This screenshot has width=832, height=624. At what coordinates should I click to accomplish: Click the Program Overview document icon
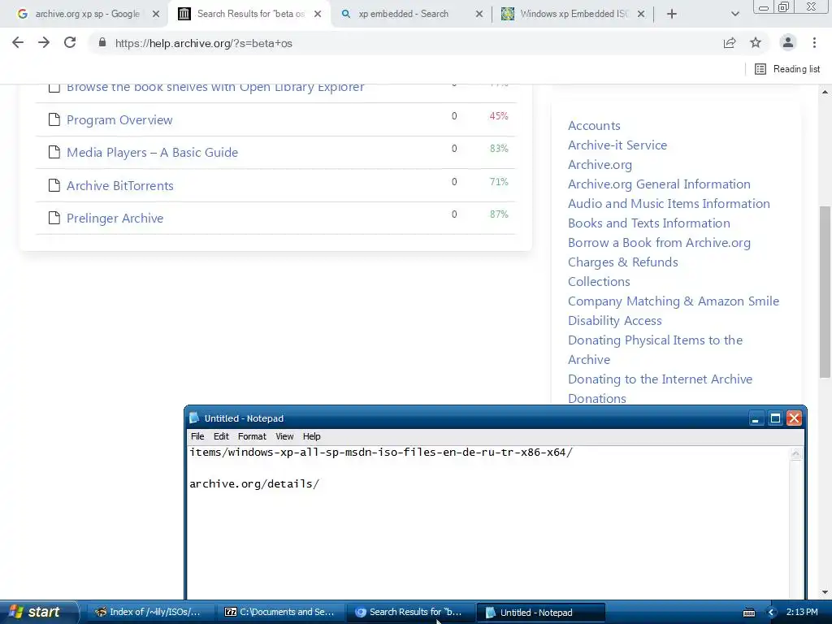coord(54,119)
